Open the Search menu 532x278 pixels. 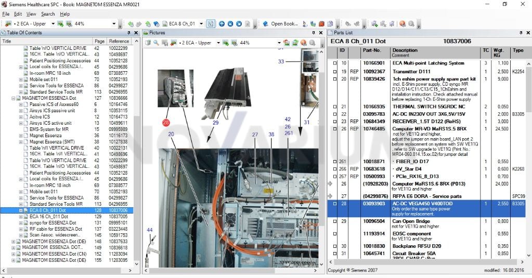click(x=48, y=14)
